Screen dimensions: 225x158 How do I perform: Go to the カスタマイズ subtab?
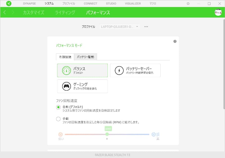33,12
